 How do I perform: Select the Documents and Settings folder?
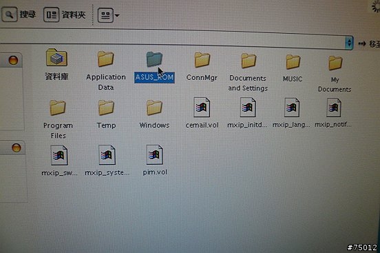pos(249,61)
